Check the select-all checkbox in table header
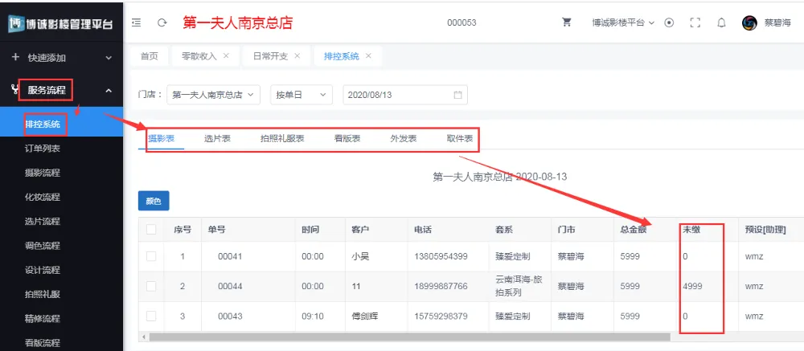 point(151,230)
